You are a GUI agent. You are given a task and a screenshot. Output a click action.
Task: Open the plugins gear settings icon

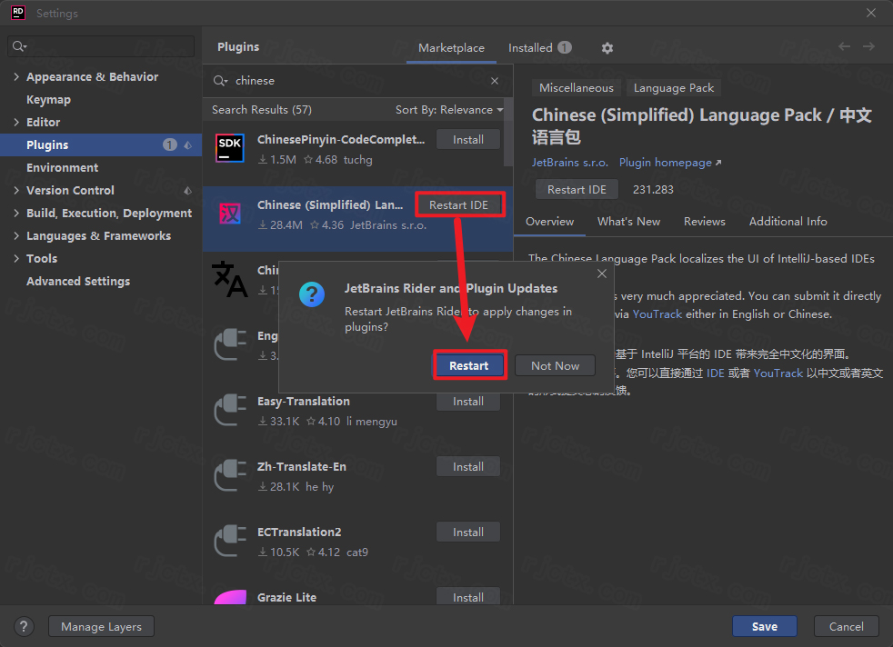(x=607, y=48)
